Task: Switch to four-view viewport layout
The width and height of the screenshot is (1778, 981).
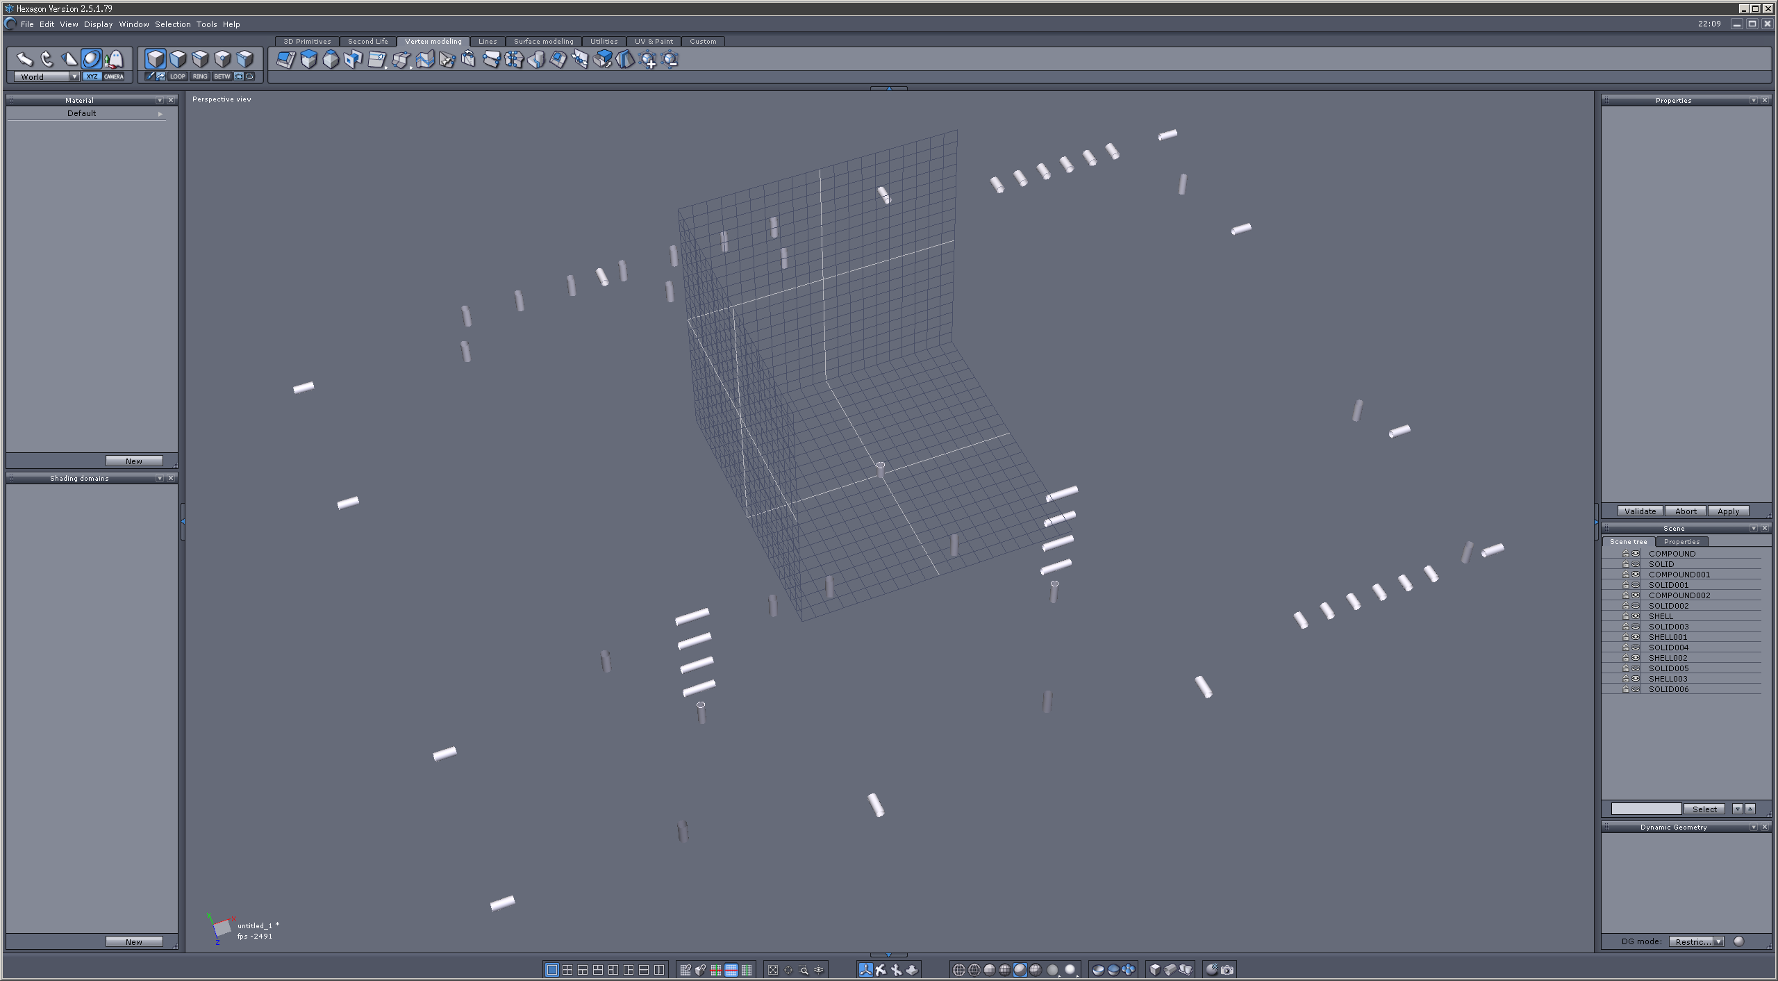Action: click(x=567, y=970)
